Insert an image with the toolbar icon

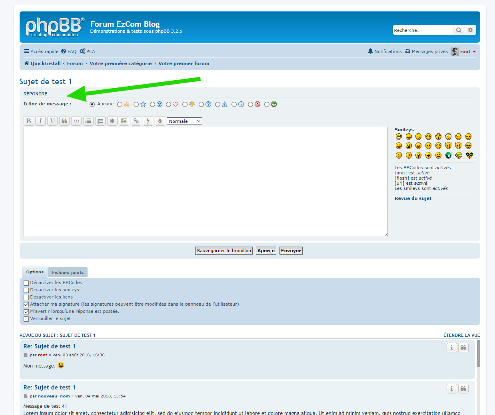[124, 121]
